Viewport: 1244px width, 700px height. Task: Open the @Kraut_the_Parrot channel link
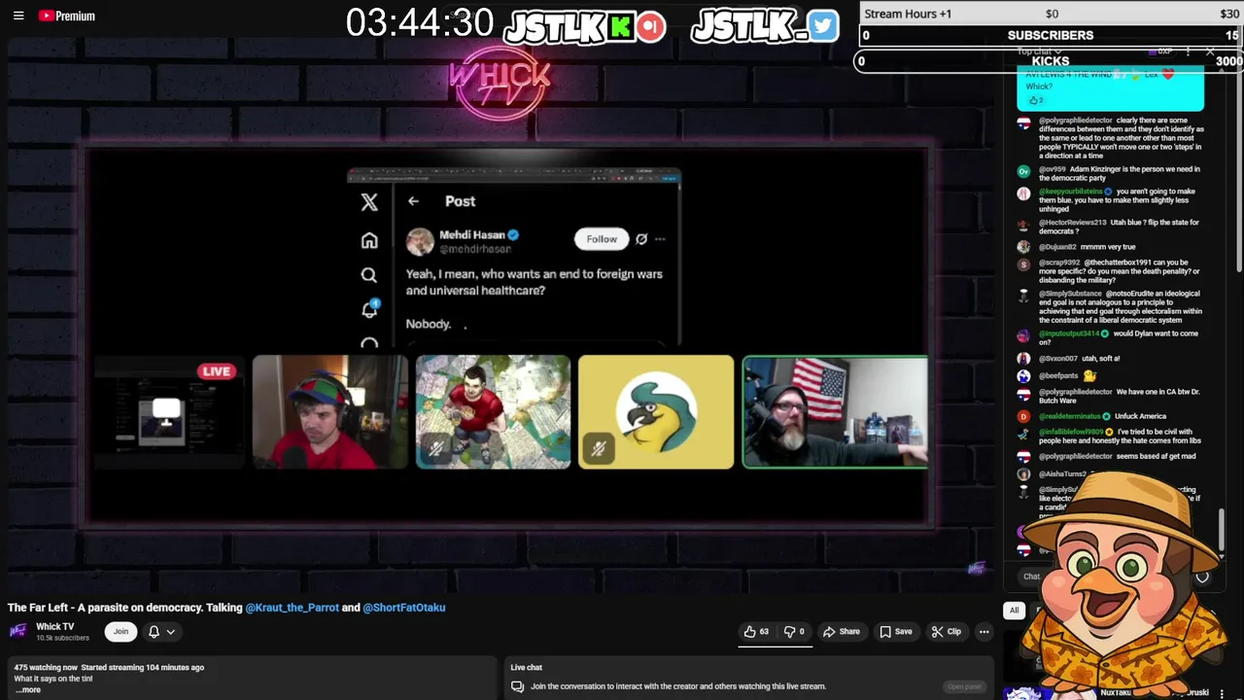292,608
